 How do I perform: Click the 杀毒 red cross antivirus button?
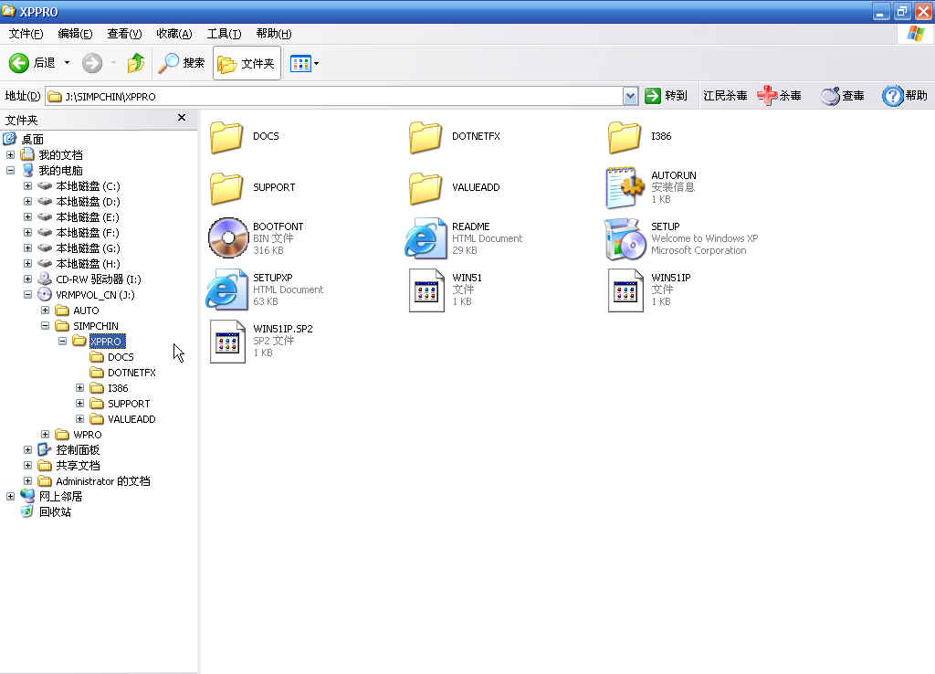coord(779,95)
